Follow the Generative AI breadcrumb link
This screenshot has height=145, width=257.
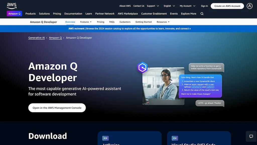point(36,38)
